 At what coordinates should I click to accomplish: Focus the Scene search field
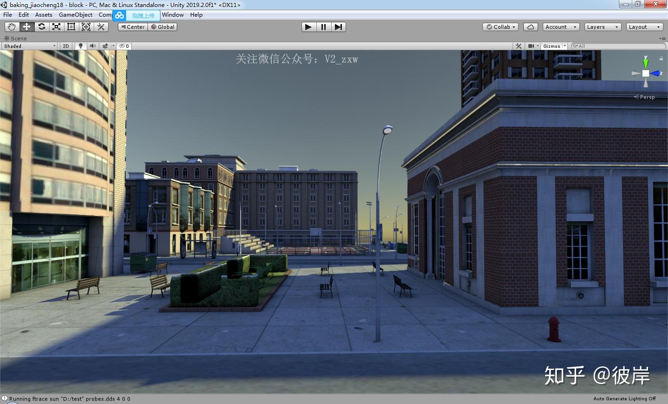[618, 46]
